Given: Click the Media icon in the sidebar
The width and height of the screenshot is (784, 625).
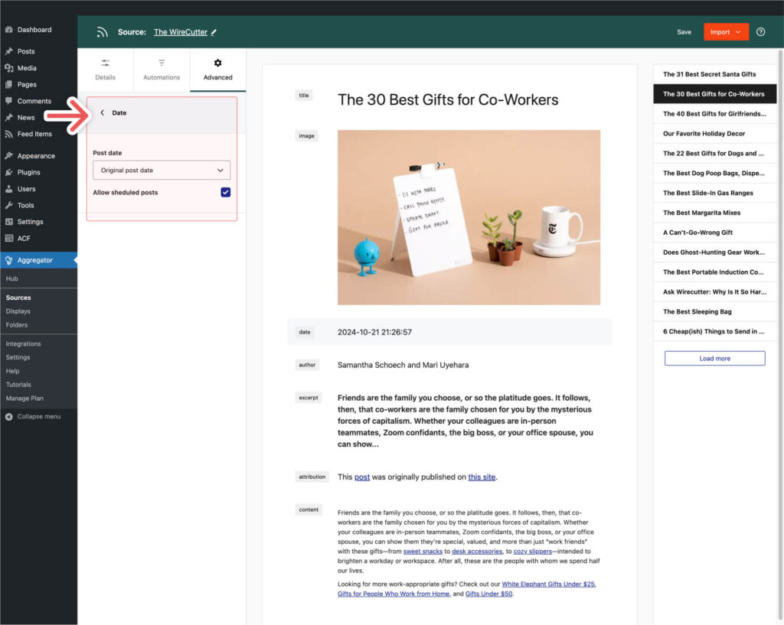Looking at the screenshot, I should click(9, 68).
